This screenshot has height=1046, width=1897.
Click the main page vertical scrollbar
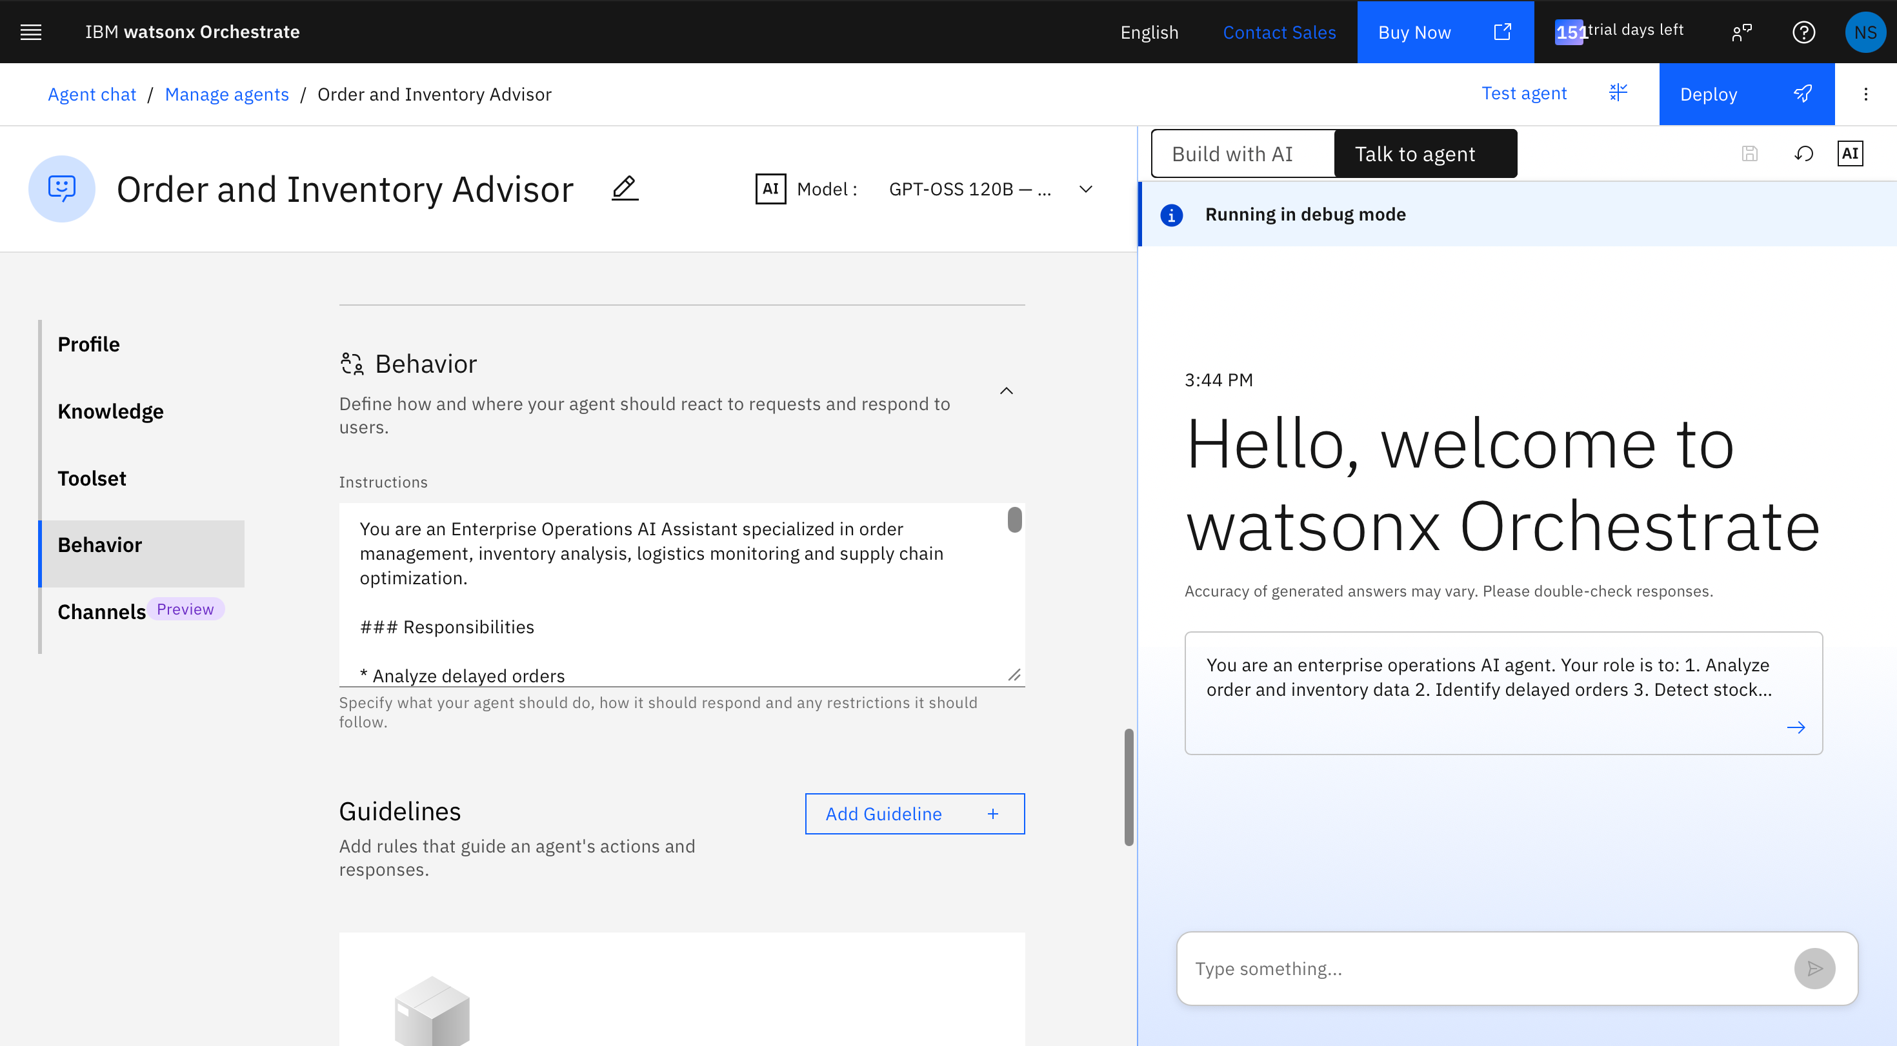coord(1128,787)
